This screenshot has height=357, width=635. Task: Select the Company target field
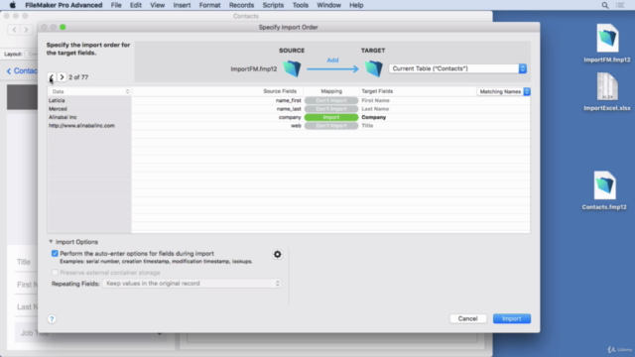374,117
